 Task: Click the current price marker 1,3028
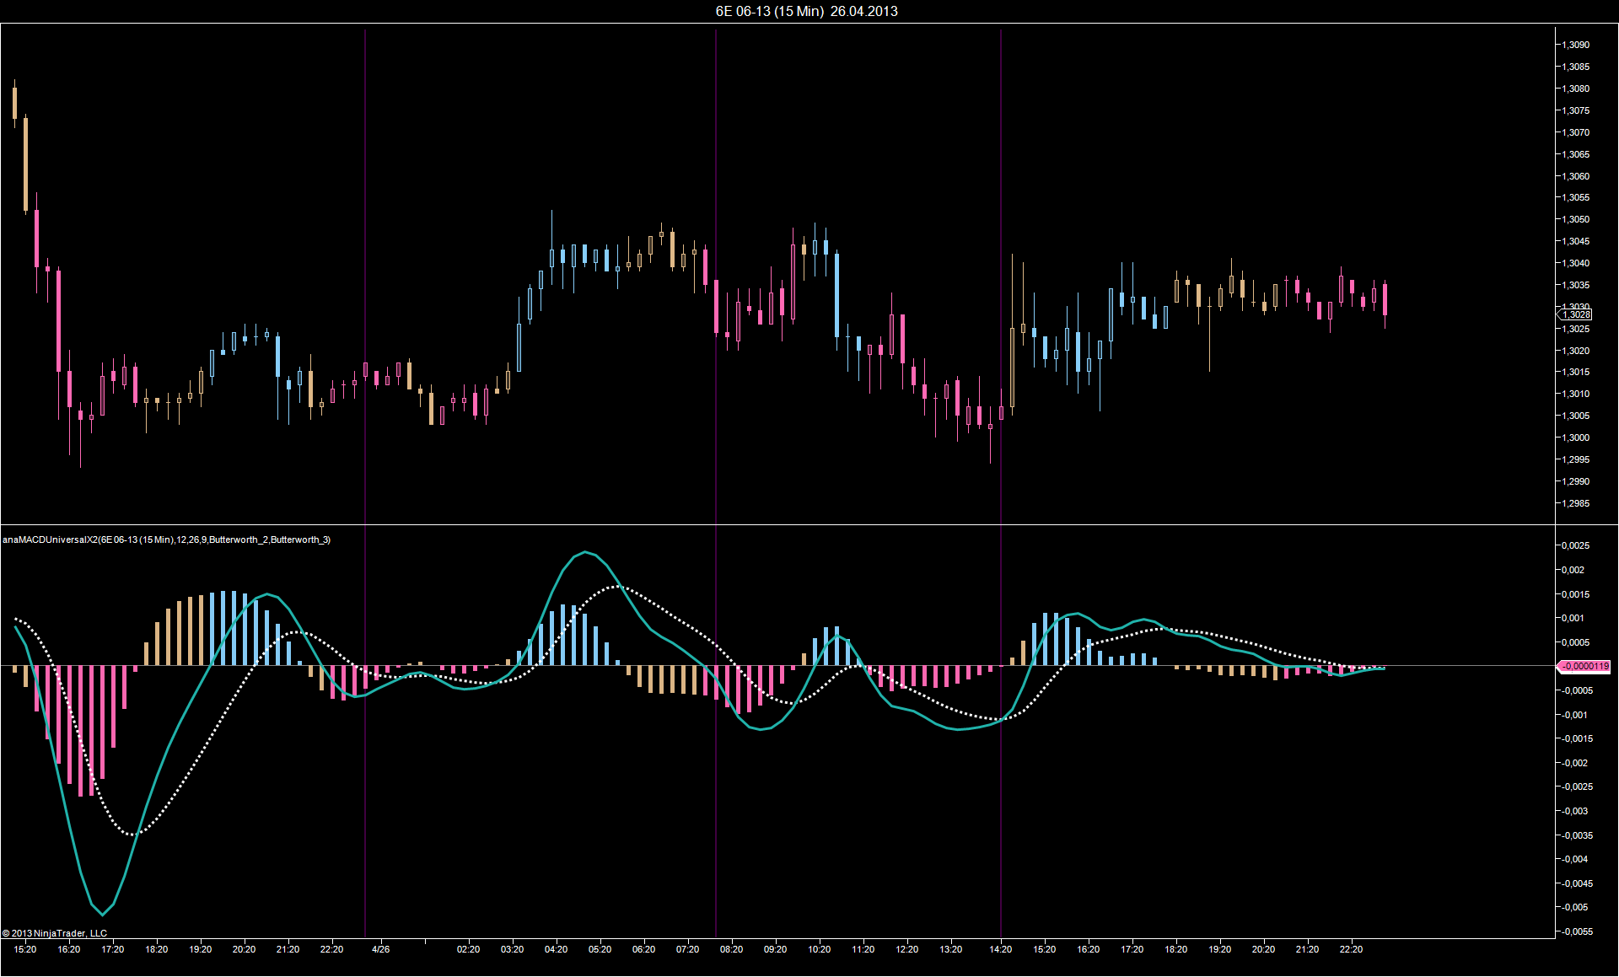(x=1575, y=314)
